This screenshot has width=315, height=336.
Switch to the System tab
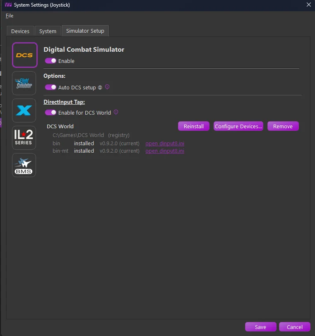click(x=48, y=31)
